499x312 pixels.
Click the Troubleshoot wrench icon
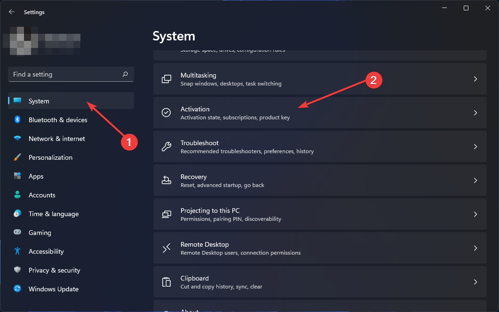click(166, 146)
